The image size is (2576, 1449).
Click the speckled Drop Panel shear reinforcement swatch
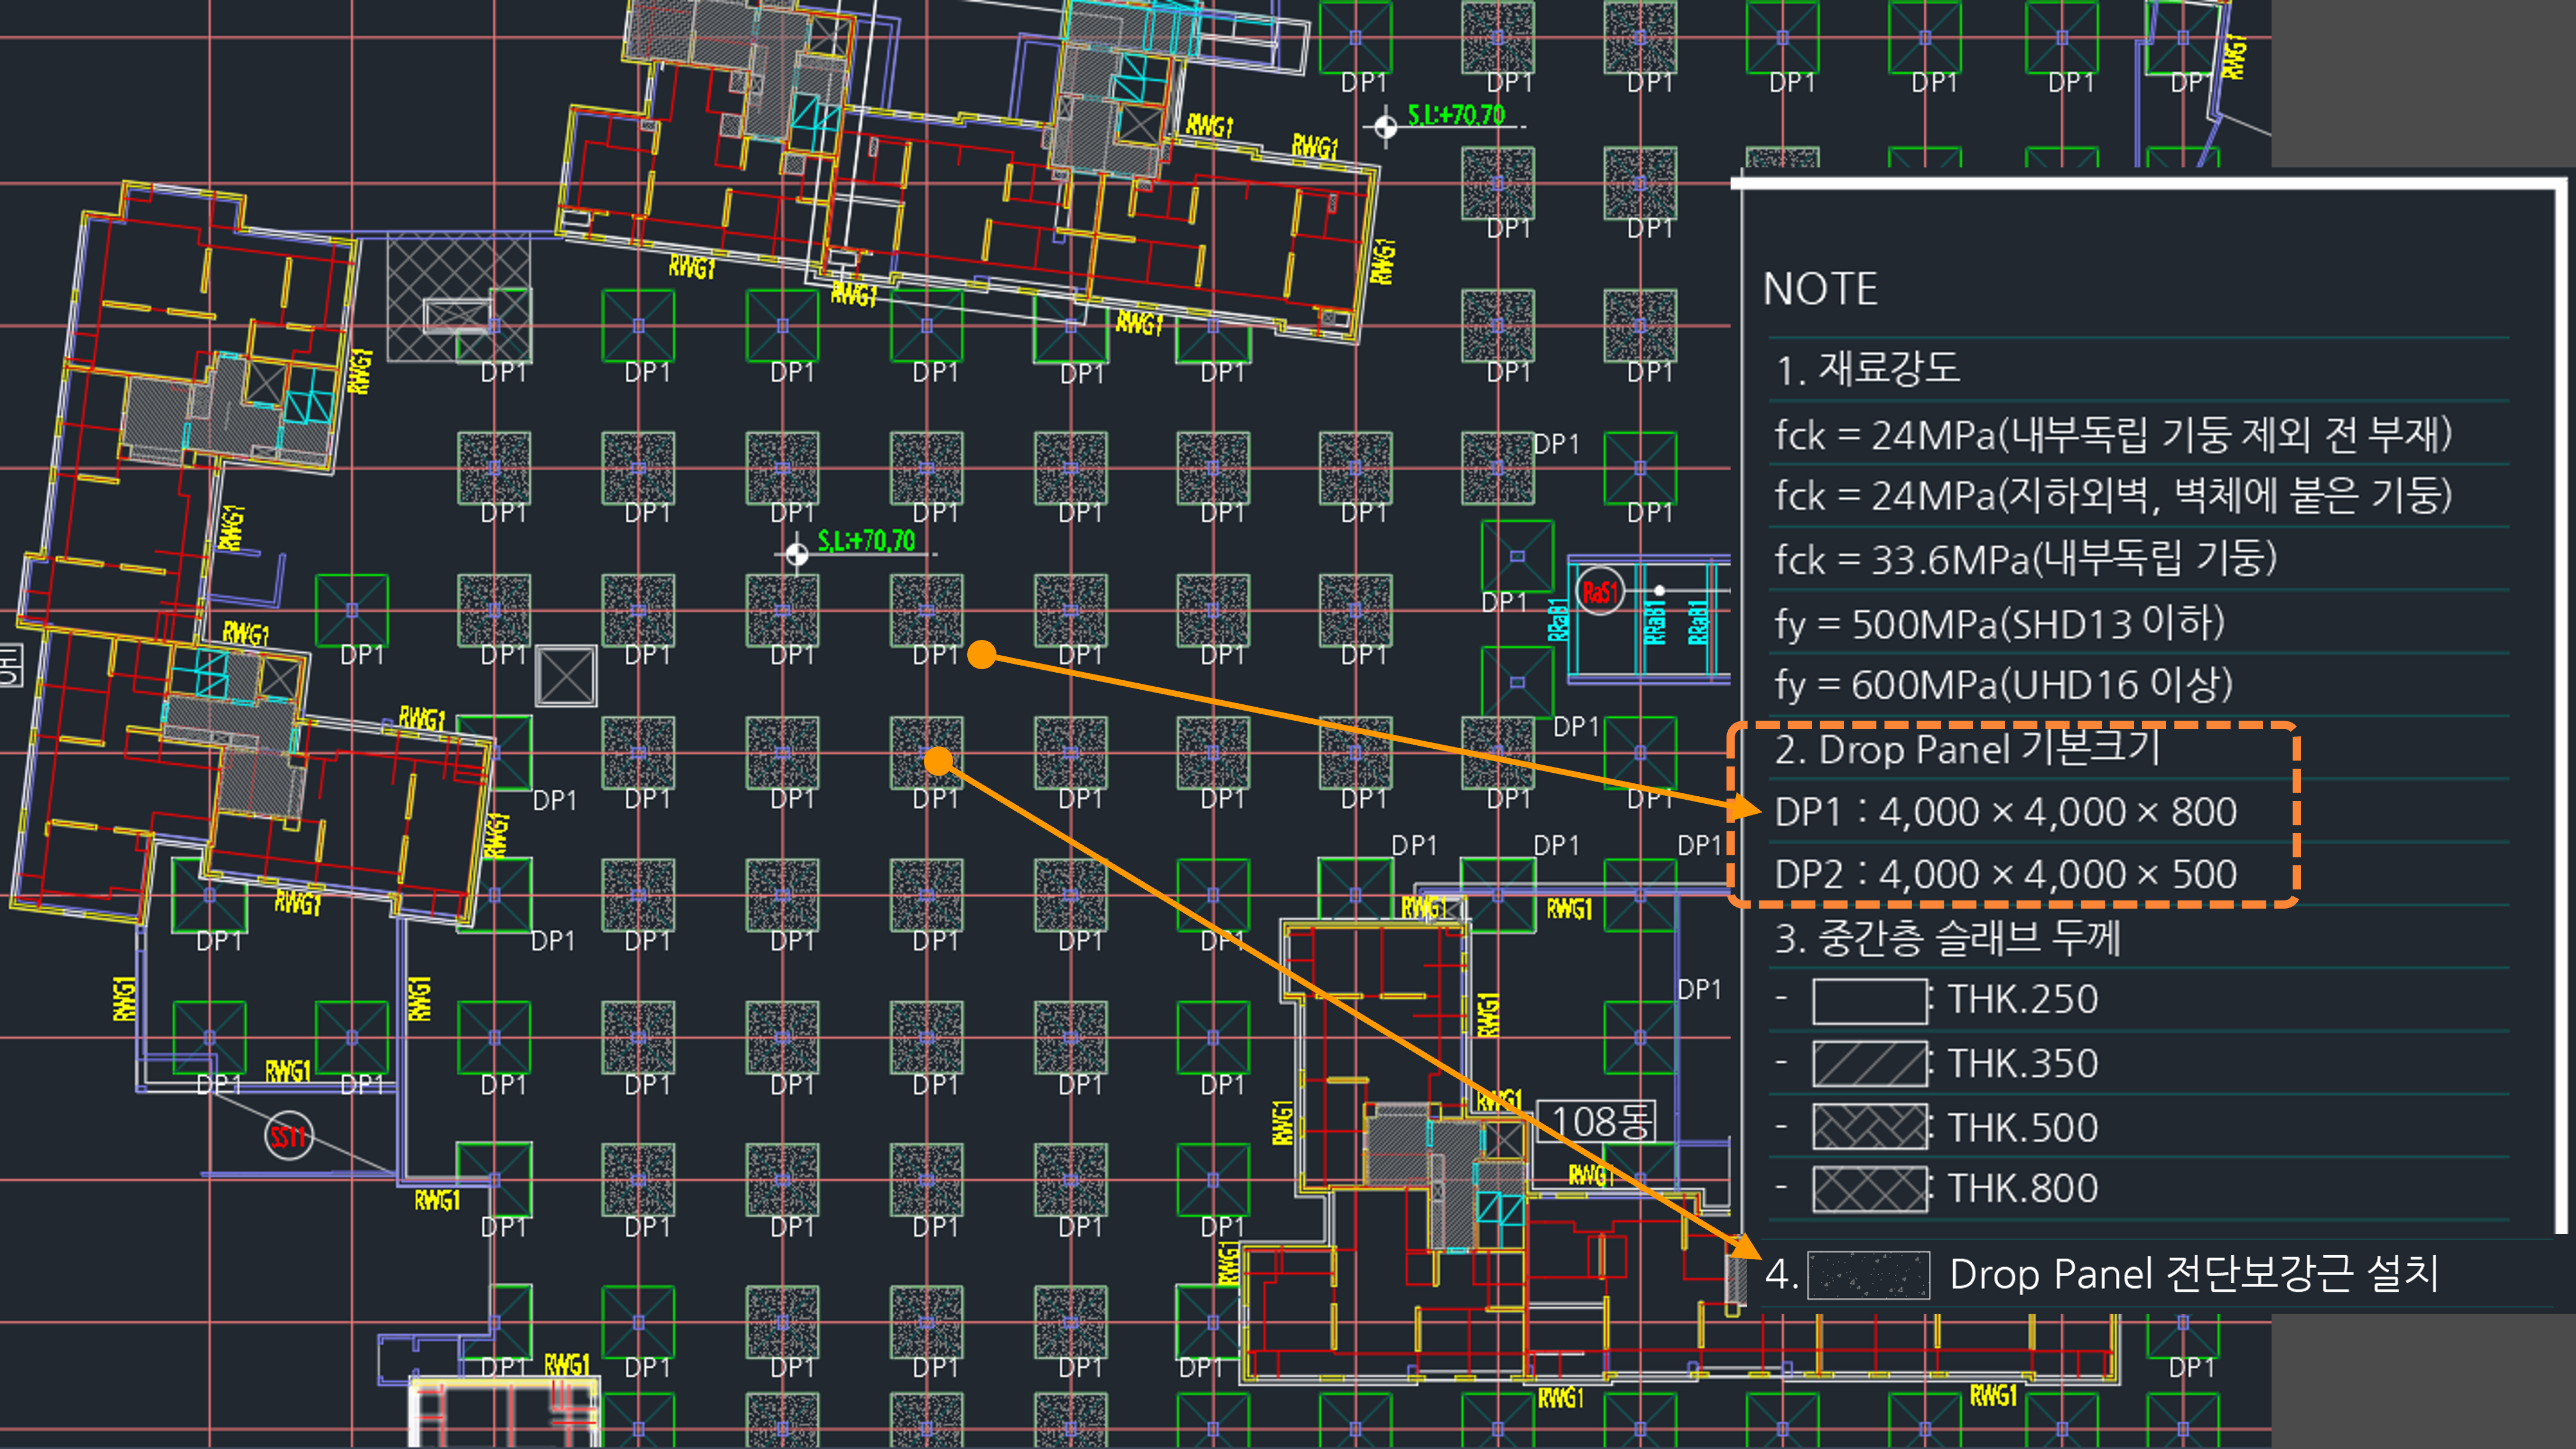click(x=1868, y=1275)
